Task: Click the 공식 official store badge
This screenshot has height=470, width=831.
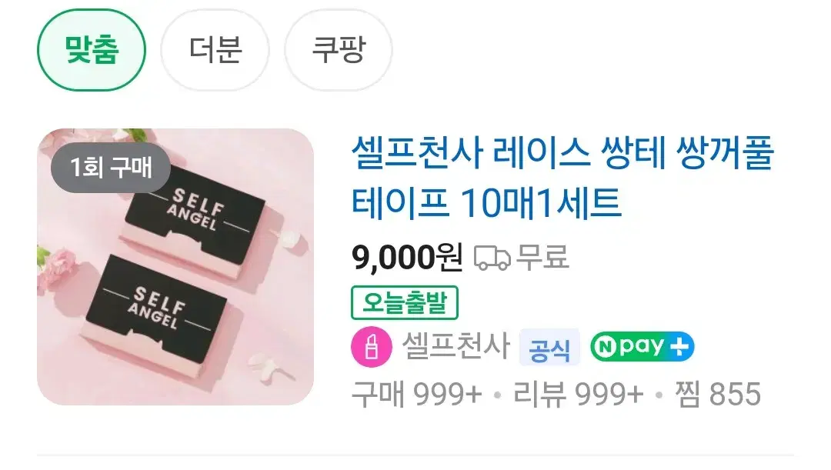Action: click(549, 348)
